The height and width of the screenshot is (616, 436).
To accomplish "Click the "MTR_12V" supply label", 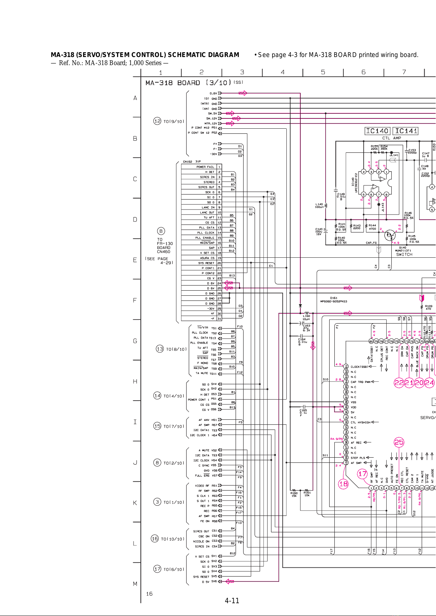I will 210,124.
